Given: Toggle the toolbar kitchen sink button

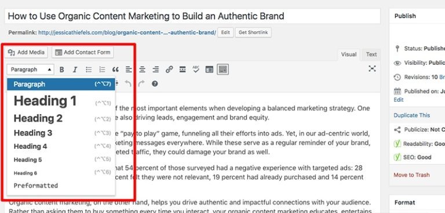Looking at the screenshot, I should [x=222, y=69].
